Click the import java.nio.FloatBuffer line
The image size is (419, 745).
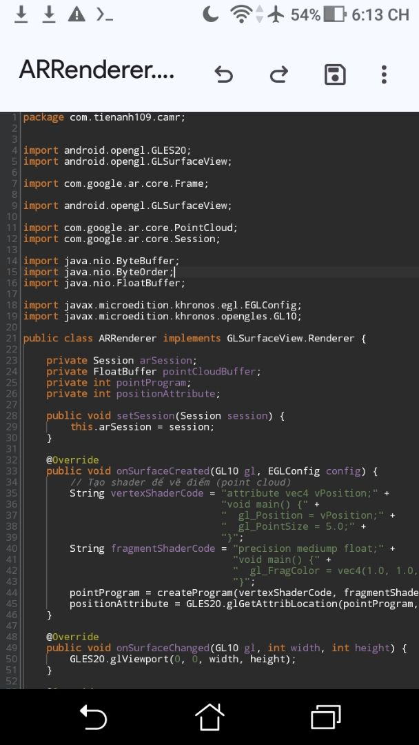[x=104, y=283]
